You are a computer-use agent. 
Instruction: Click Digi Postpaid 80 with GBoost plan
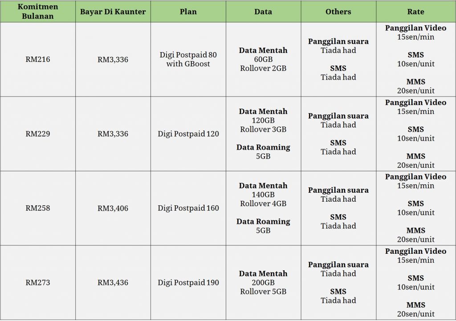point(188,59)
